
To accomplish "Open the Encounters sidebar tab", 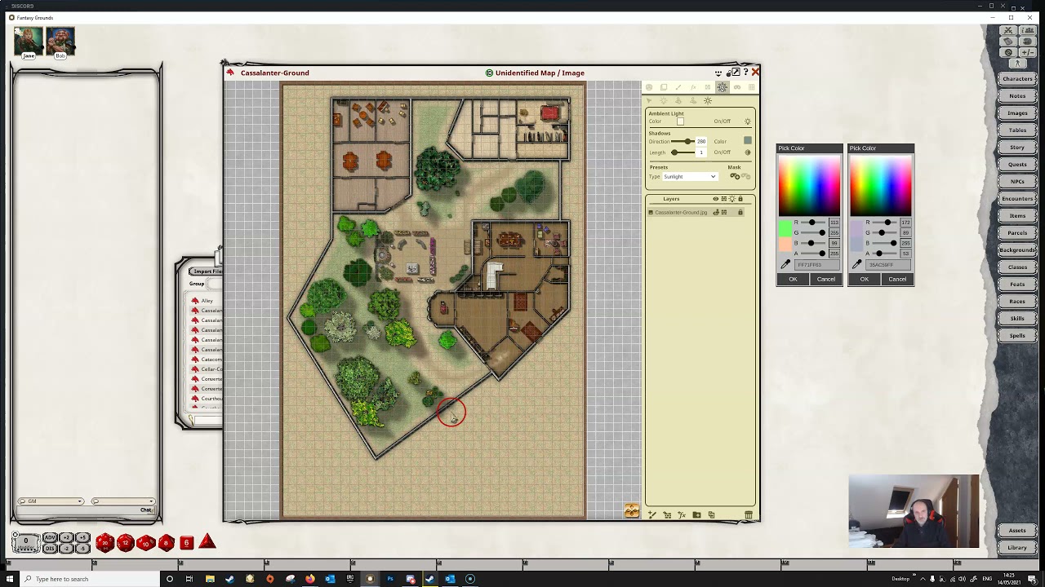I will pyautogui.click(x=1017, y=198).
